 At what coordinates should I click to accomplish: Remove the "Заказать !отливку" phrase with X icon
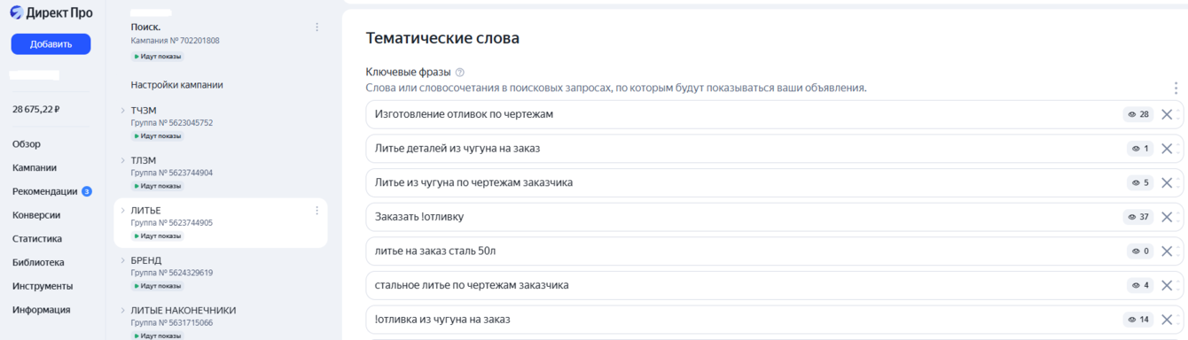coord(1167,217)
